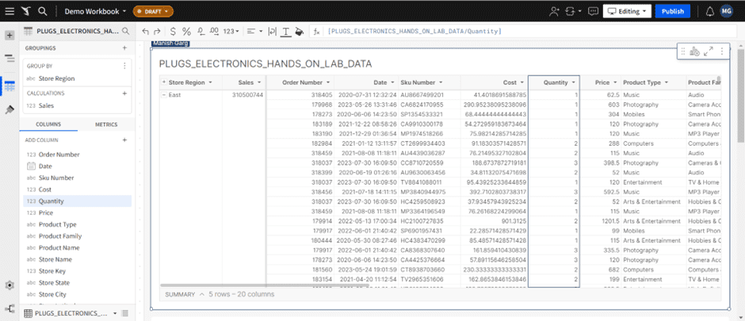The width and height of the screenshot is (745, 321).
Task: Expand the table to full screen
Action: click(709, 52)
